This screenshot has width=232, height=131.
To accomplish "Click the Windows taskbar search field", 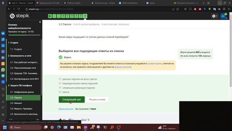I will (25, 127).
